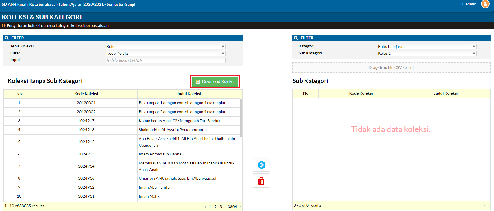Screen dimensions: 494x211
Task: Click the right table Kode Koleksi header
Action: pos(361,93)
